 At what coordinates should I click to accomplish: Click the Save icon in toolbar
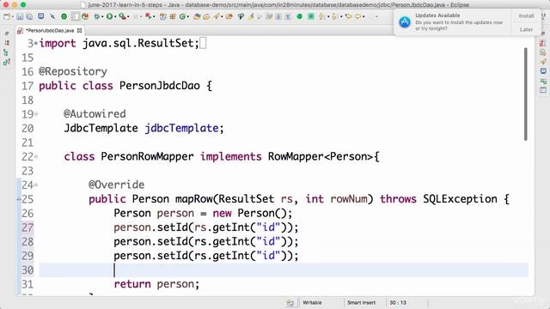point(20,16)
